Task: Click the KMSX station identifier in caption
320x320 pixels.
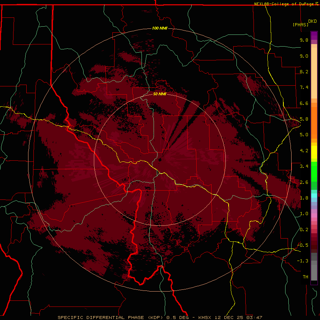Action: tap(205, 318)
